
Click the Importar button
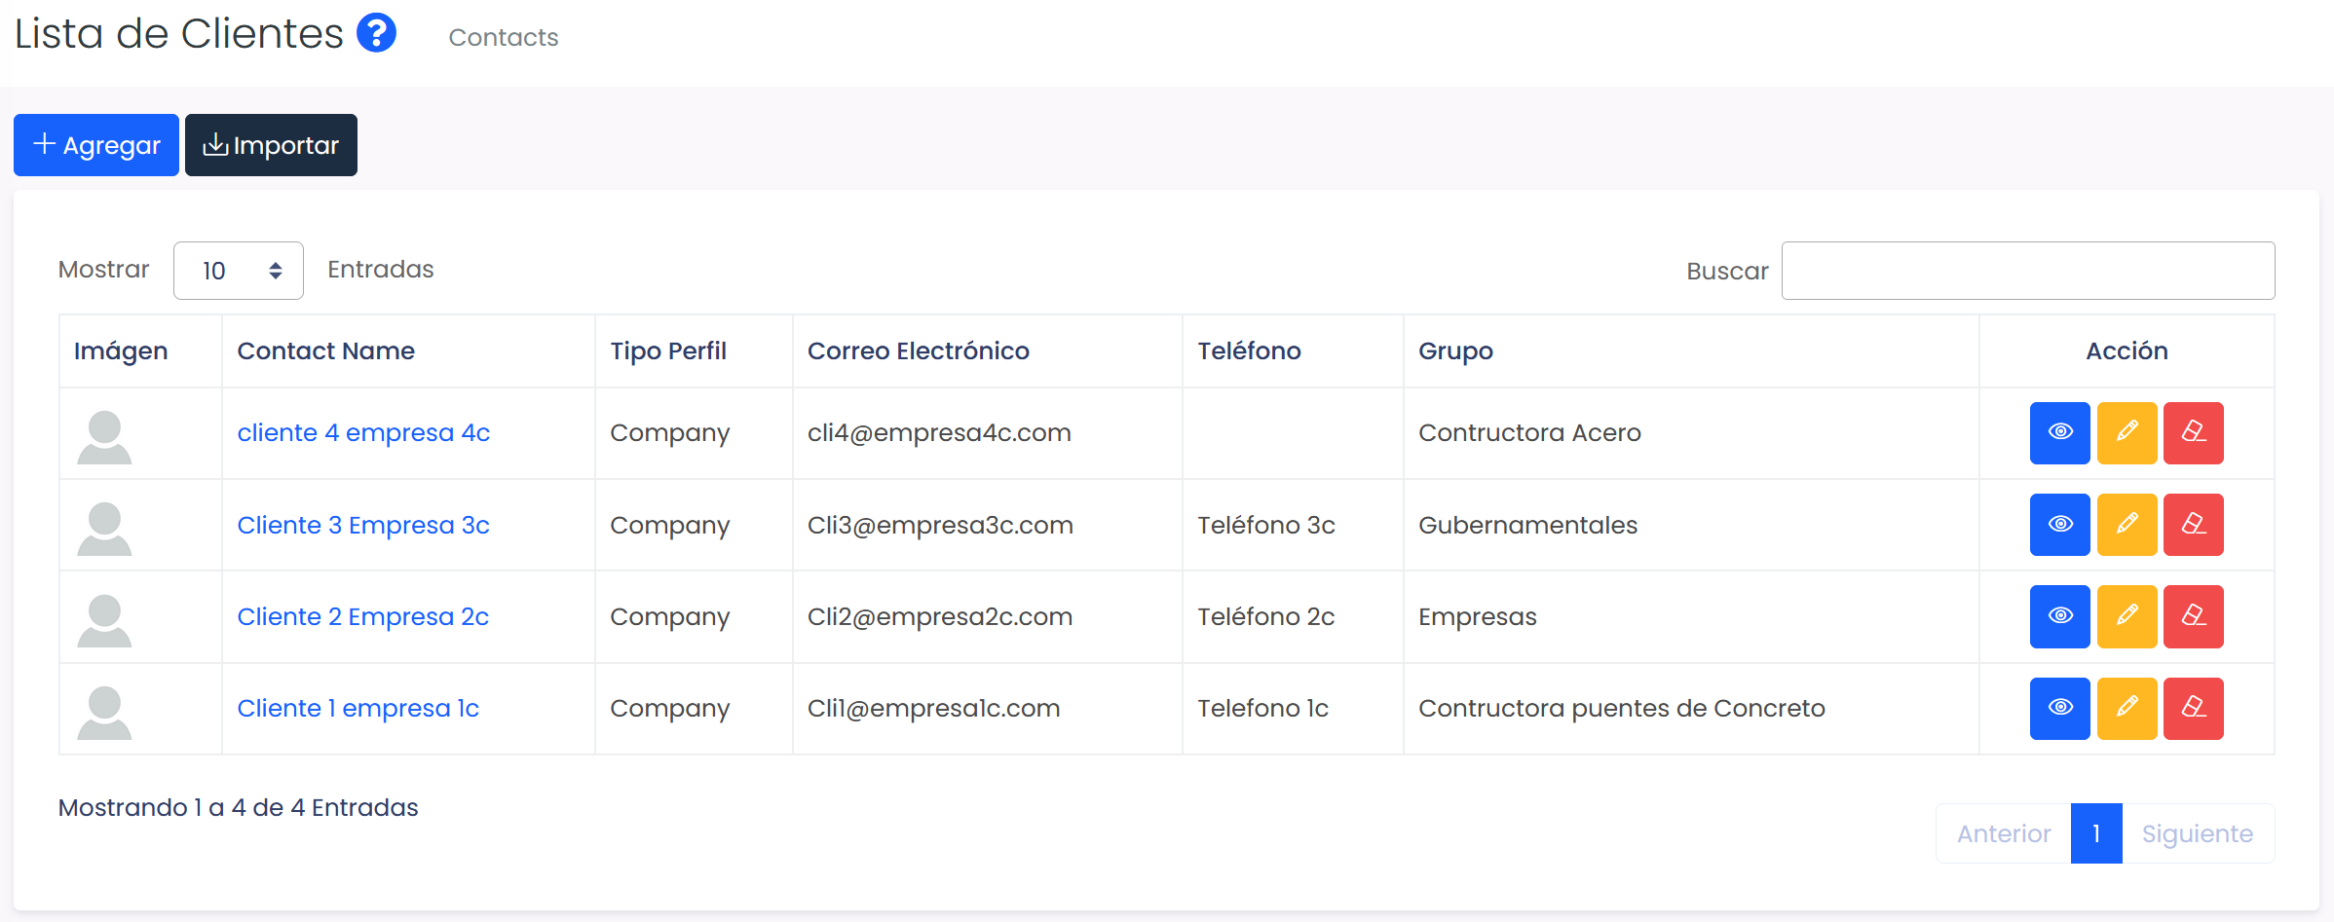click(x=271, y=145)
